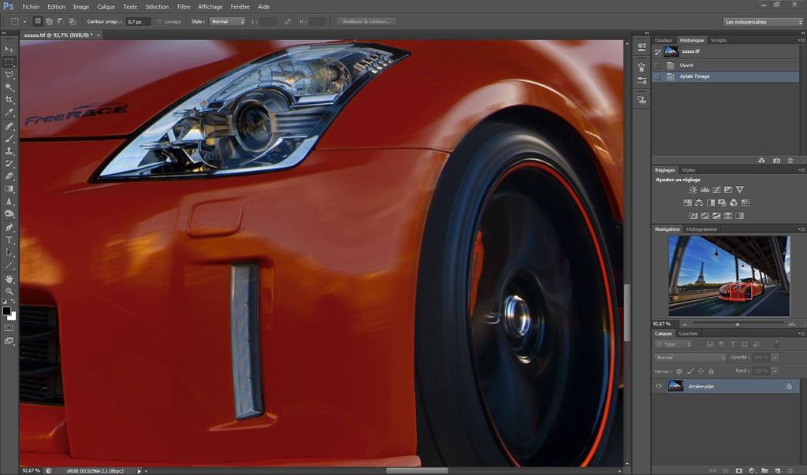Image resolution: width=807 pixels, height=475 pixels.
Task: Select the Crop tool in the toolbar
Action: pyautogui.click(x=9, y=100)
